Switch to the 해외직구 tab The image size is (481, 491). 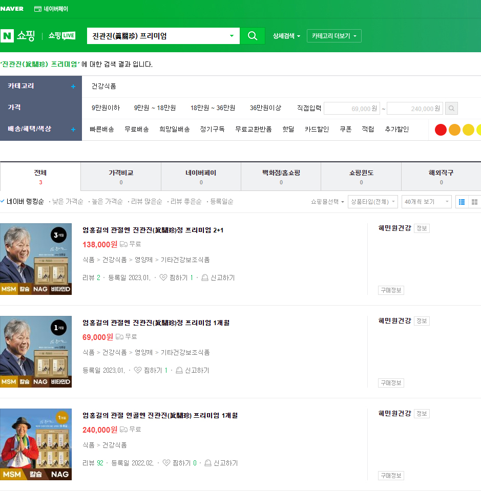441,177
